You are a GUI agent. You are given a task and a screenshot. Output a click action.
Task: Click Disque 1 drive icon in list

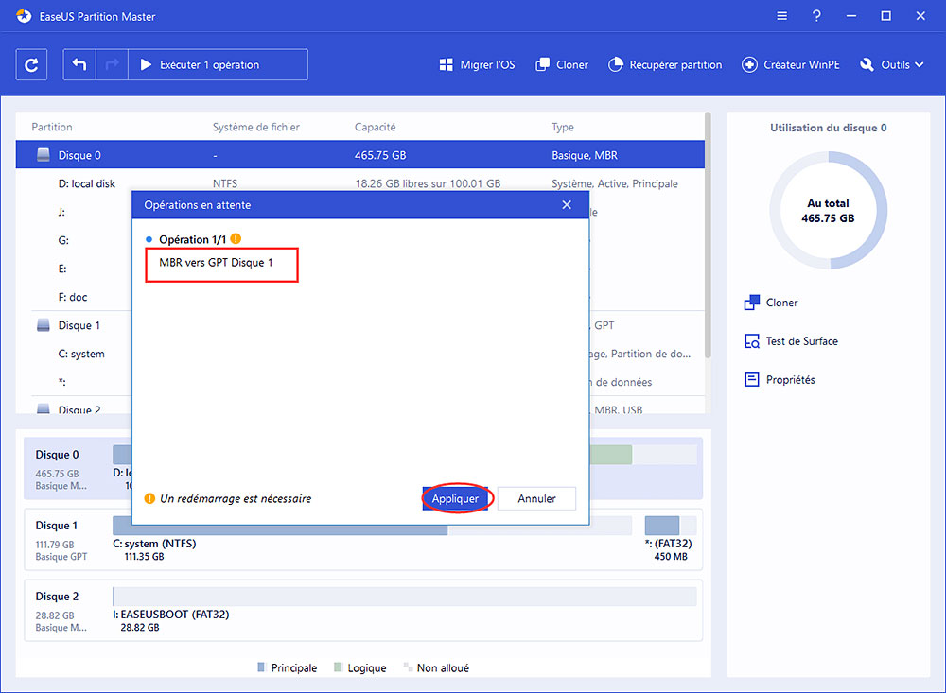[44, 325]
